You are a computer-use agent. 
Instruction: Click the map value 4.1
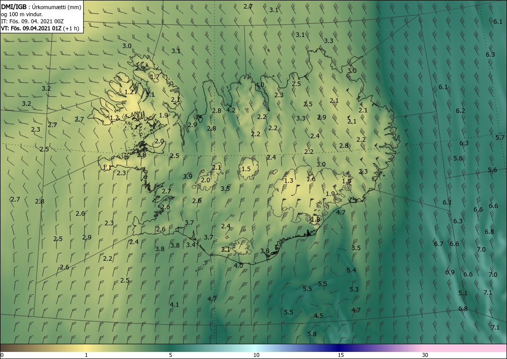point(174,304)
